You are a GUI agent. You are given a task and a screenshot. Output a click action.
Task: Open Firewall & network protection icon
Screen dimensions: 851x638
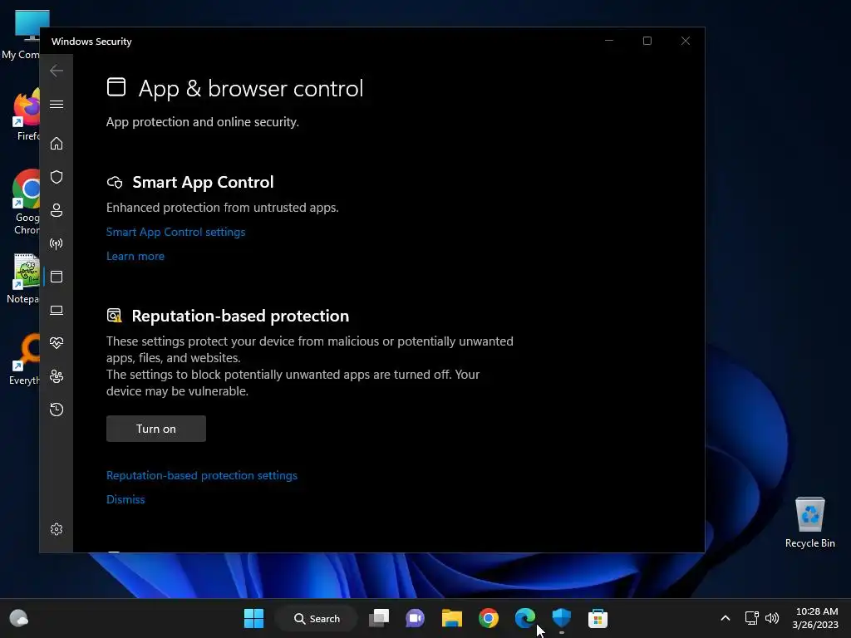click(x=57, y=243)
